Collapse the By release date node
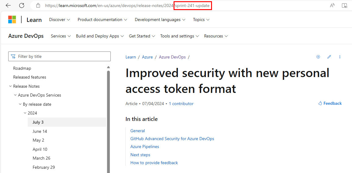 pos(20,104)
